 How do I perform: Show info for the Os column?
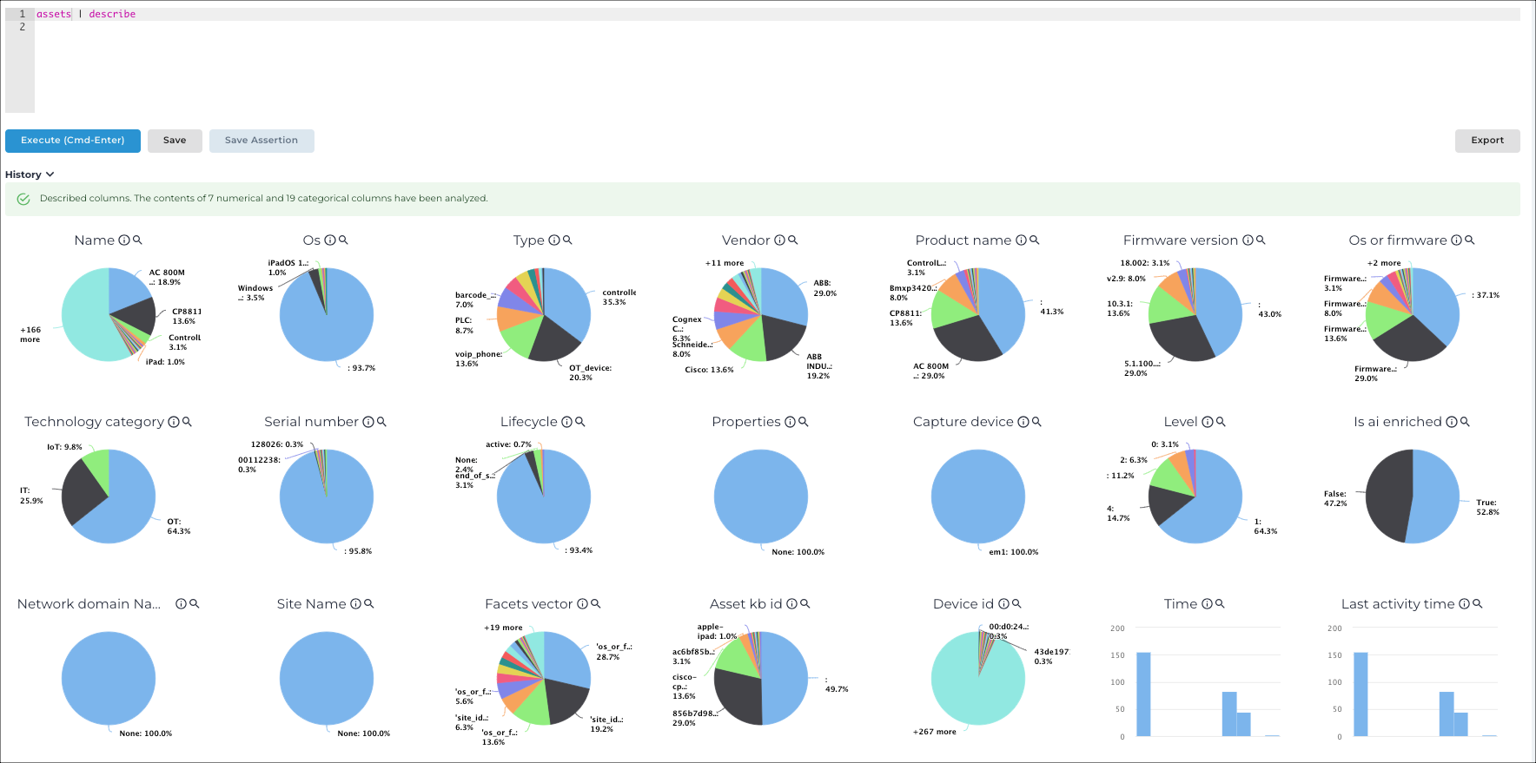coord(330,240)
